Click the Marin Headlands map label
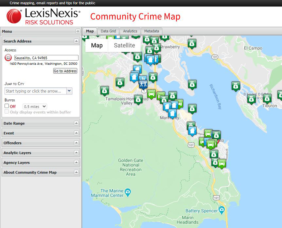Viewport: 282px width, 228px height. pos(188,220)
